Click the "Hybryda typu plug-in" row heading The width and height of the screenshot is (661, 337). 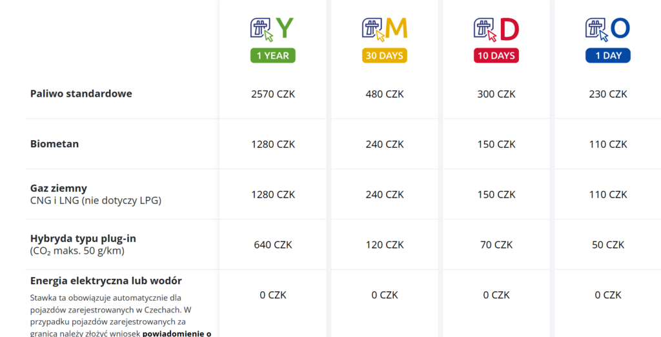pos(83,239)
